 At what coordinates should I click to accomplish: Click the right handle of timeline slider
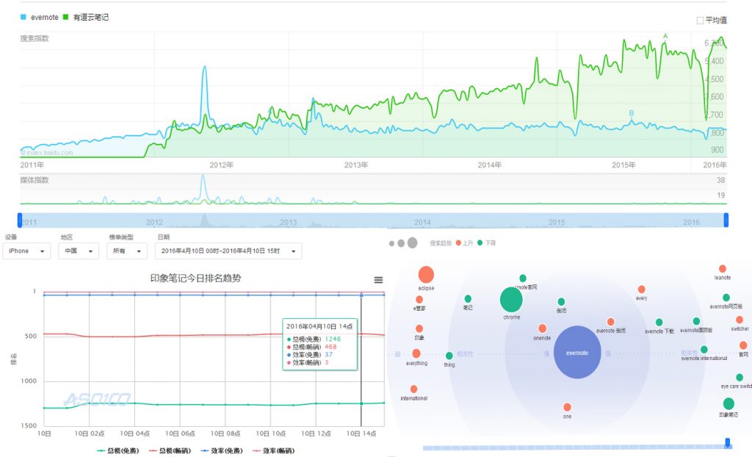pos(726,220)
